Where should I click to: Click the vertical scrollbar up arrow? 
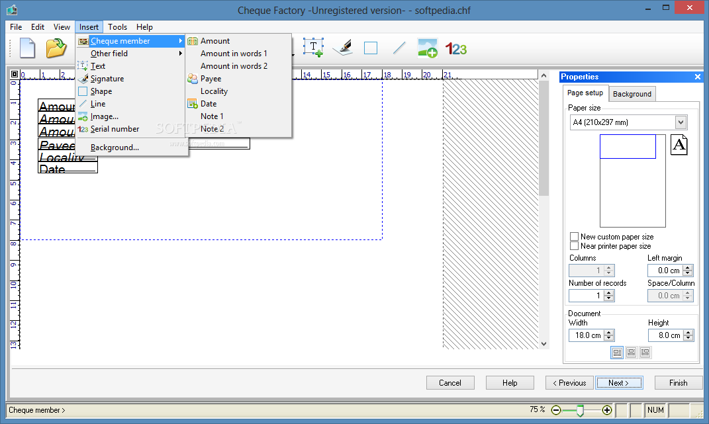coord(544,75)
